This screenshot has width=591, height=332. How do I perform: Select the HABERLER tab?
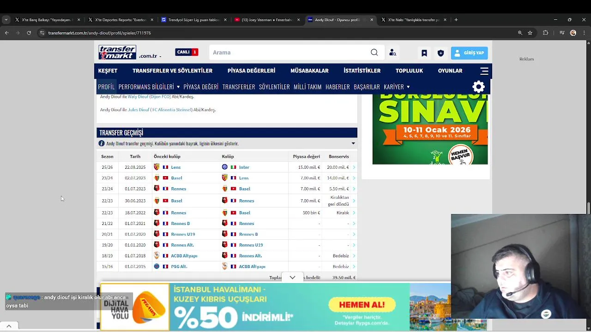[338, 87]
